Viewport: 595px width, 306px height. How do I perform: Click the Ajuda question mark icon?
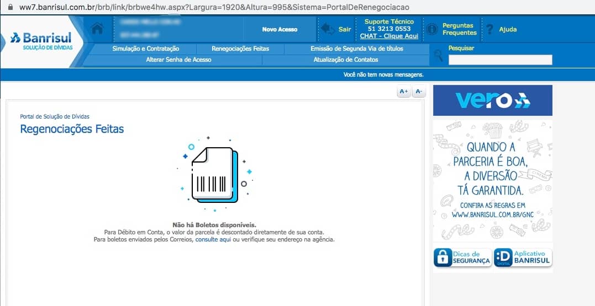click(x=489, y=29)
